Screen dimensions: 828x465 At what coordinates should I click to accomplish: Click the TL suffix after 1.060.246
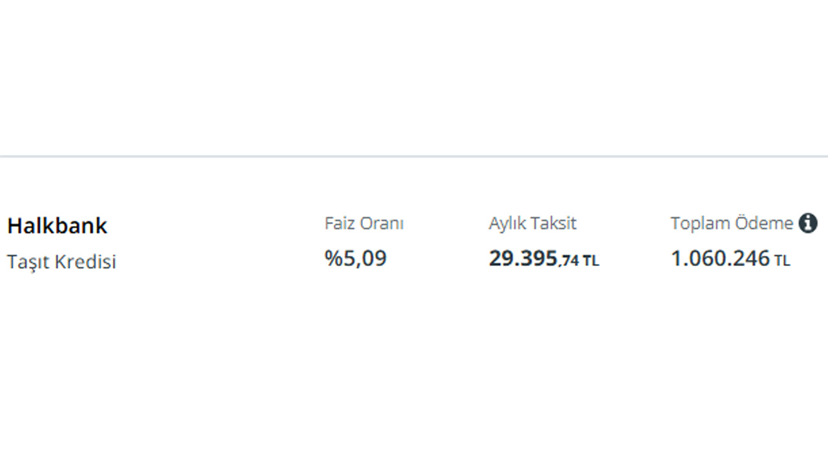[782, 261]
